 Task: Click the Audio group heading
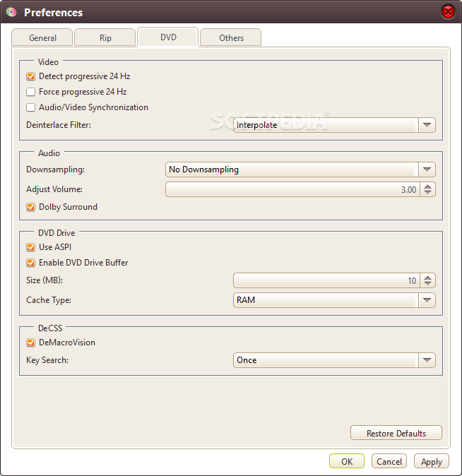click(x=49, y=153)
